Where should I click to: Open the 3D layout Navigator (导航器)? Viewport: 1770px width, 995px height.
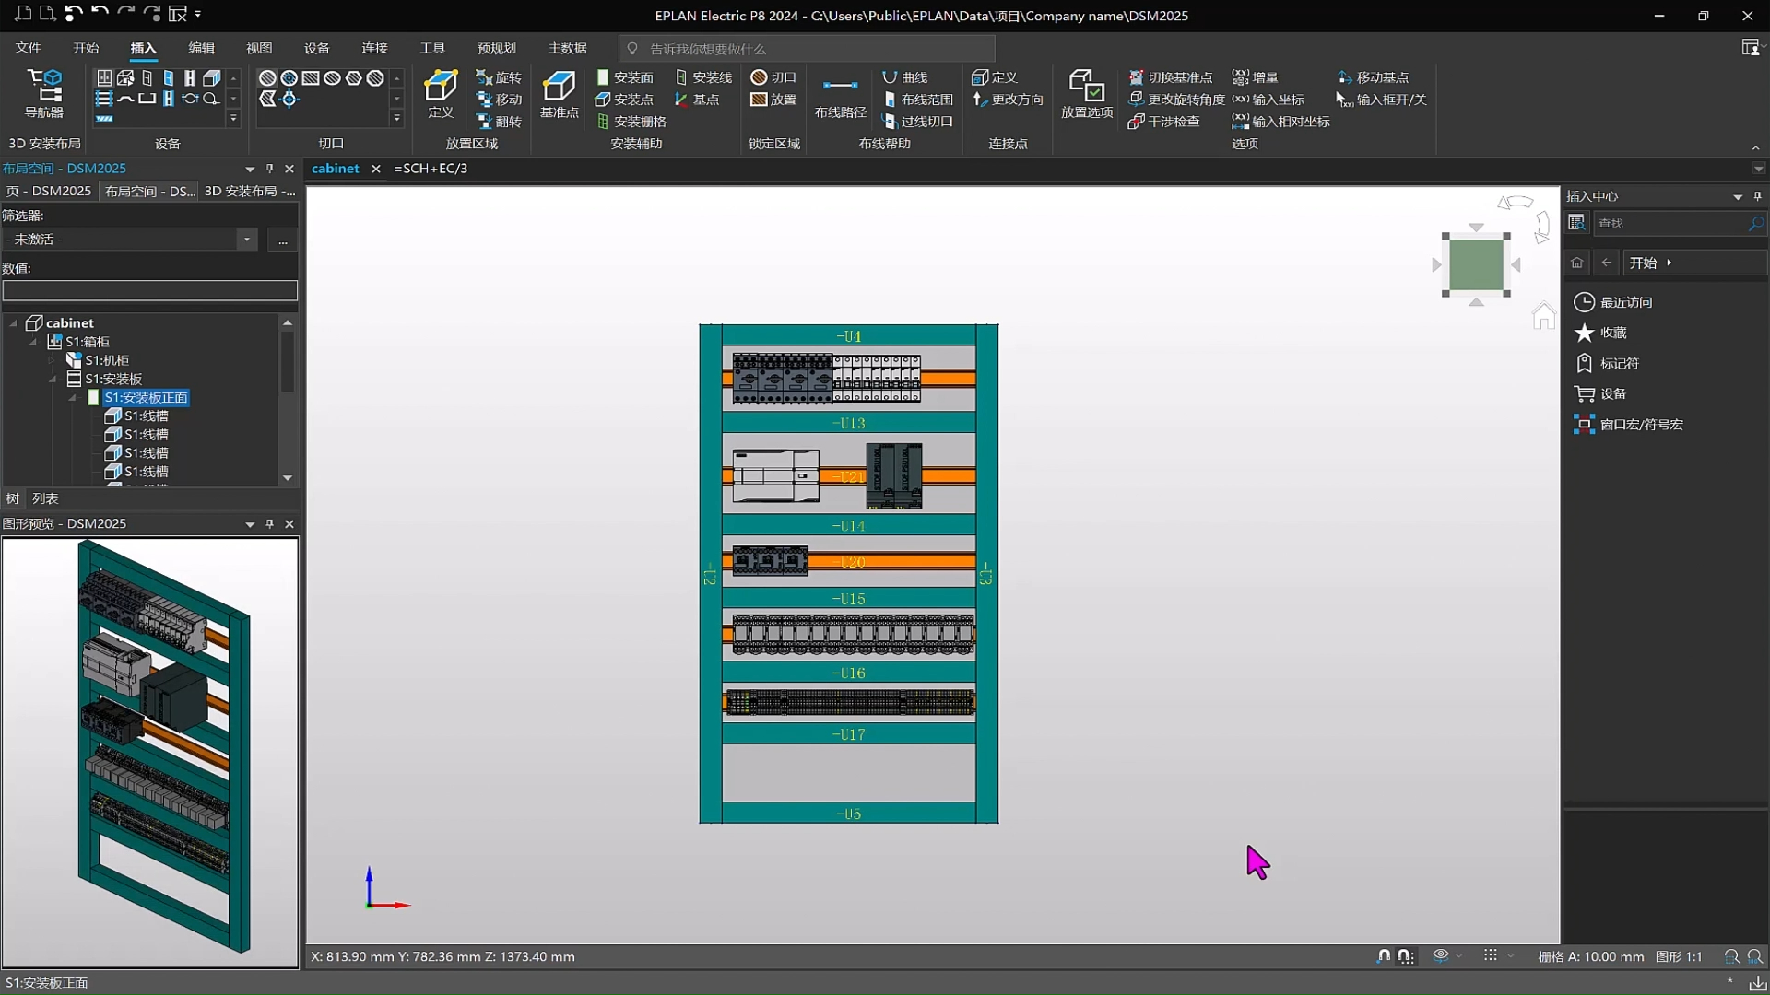43,93
